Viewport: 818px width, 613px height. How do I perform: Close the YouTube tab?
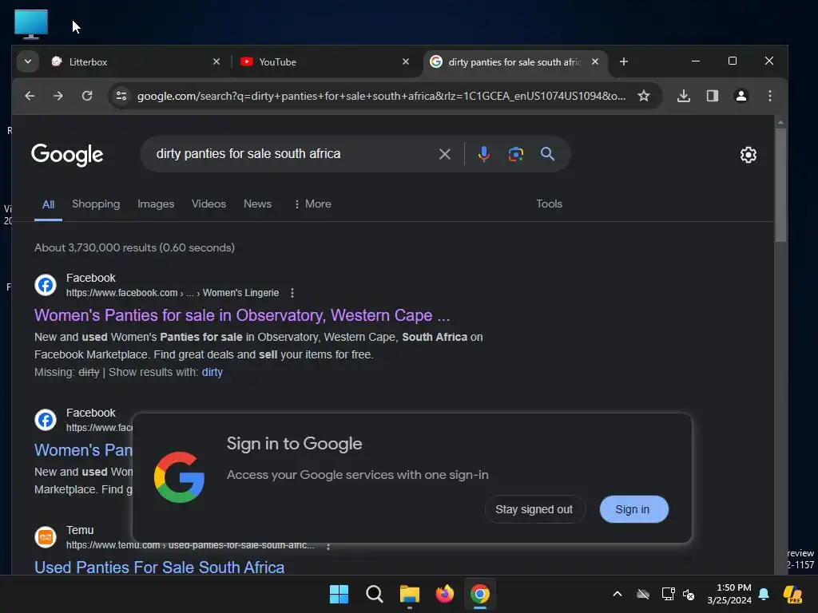click(406, 61)
